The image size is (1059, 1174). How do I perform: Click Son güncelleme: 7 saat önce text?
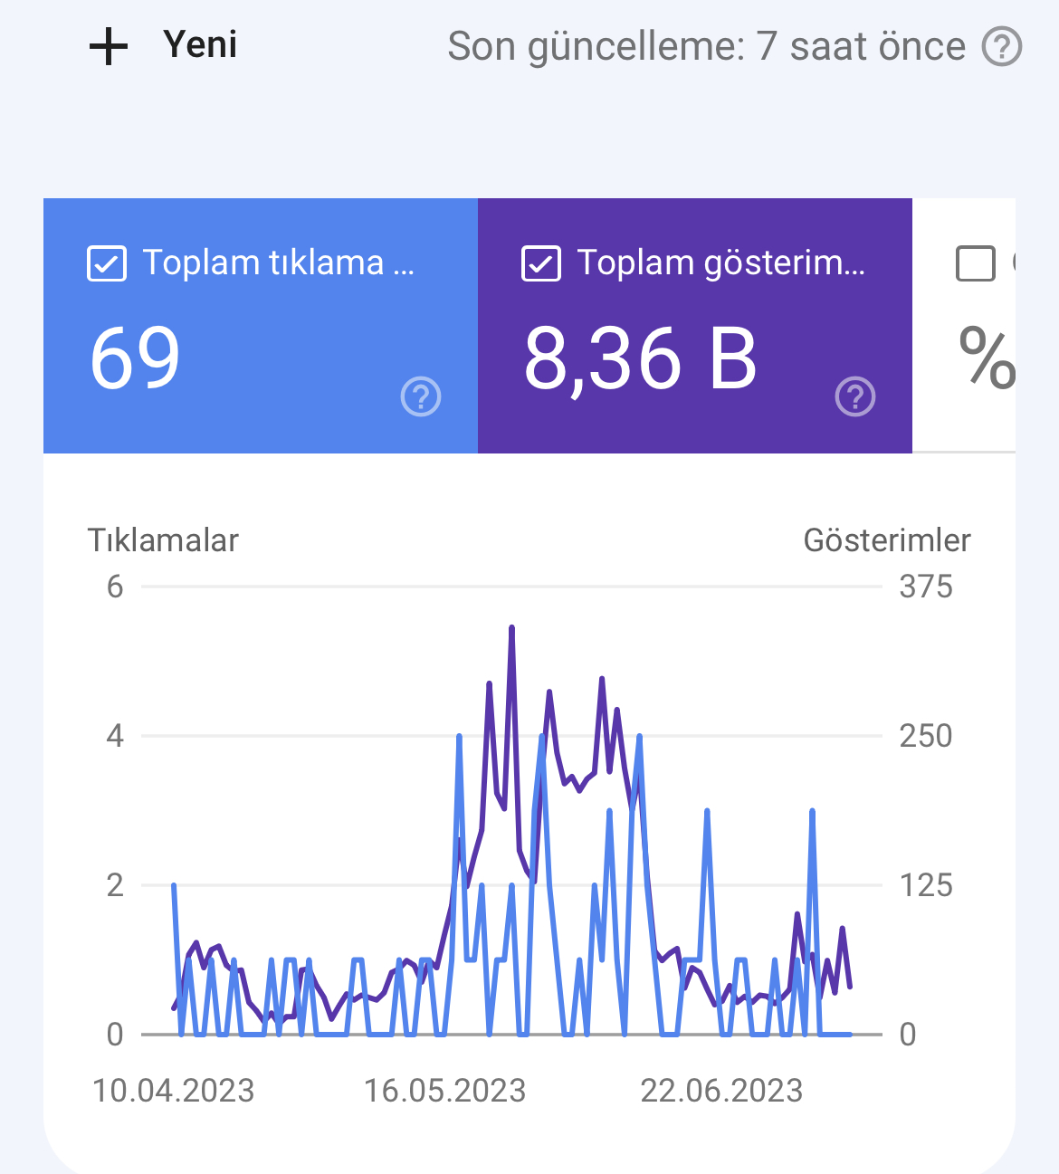(706, 47)
